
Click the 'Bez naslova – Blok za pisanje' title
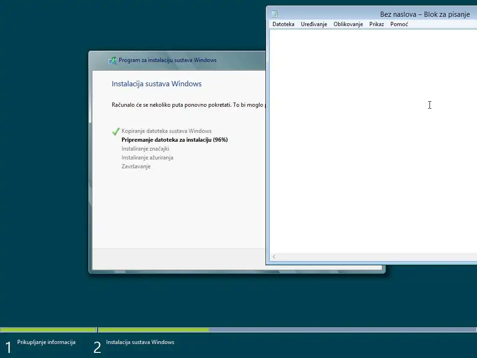click(x=425, y=14)
